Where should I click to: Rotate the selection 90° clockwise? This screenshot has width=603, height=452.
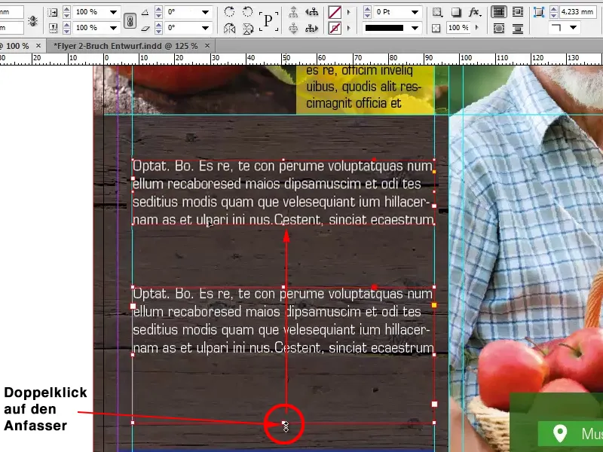pos(229,12)
